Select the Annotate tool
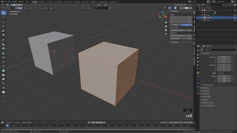Viewport: 237px width, 133px height. [x=3, y=40]
